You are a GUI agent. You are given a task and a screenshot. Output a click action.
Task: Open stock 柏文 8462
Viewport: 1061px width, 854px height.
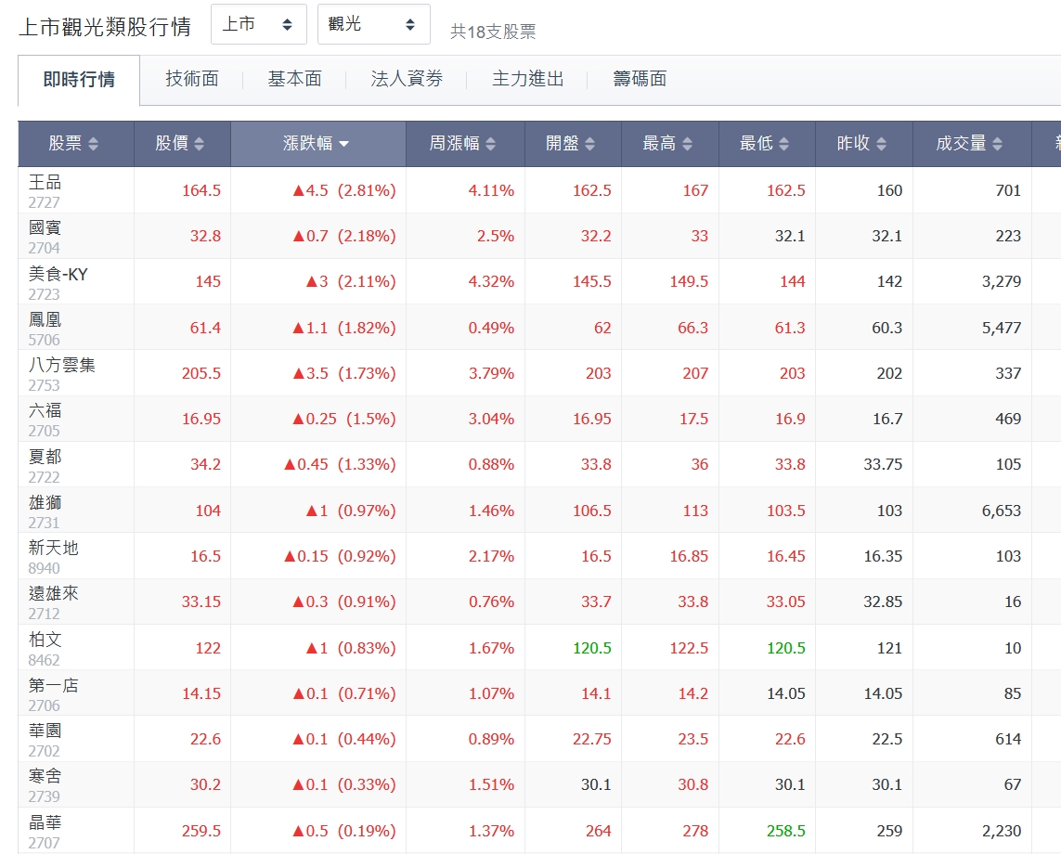point(45,649)
